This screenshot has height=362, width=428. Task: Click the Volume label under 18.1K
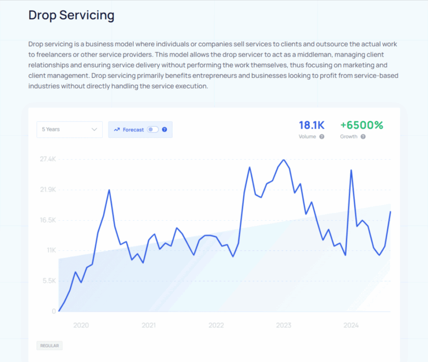click(x=308, y=137)
